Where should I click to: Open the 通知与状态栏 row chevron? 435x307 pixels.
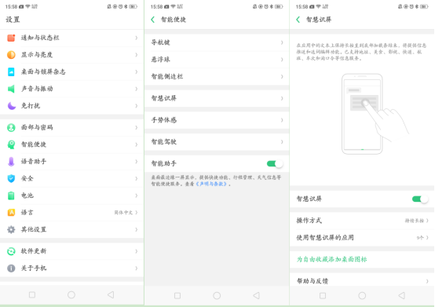[136, 38]
